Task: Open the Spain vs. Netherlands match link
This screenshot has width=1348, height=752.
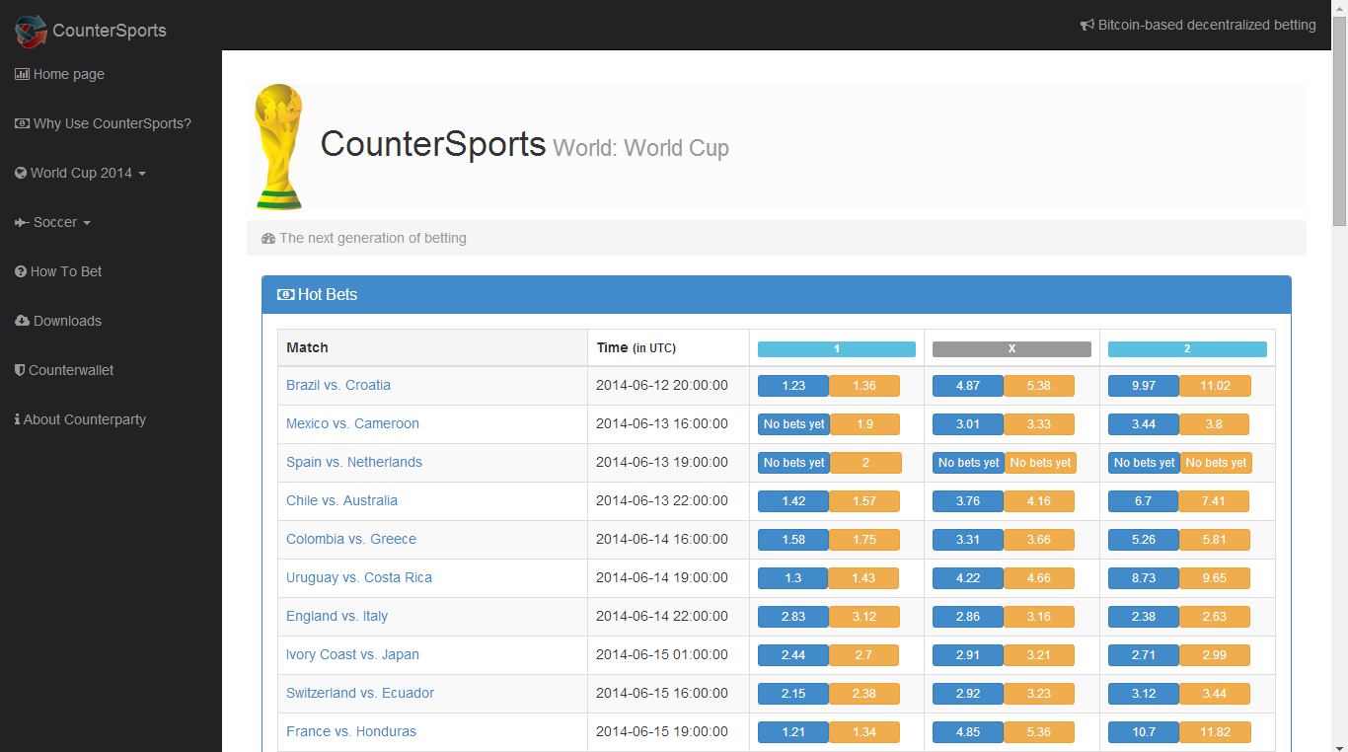Action: tap(354, 462)
